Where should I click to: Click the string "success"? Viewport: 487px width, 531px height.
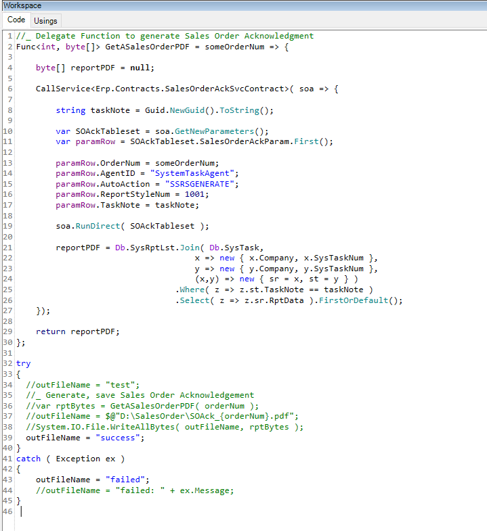[117, 438]
